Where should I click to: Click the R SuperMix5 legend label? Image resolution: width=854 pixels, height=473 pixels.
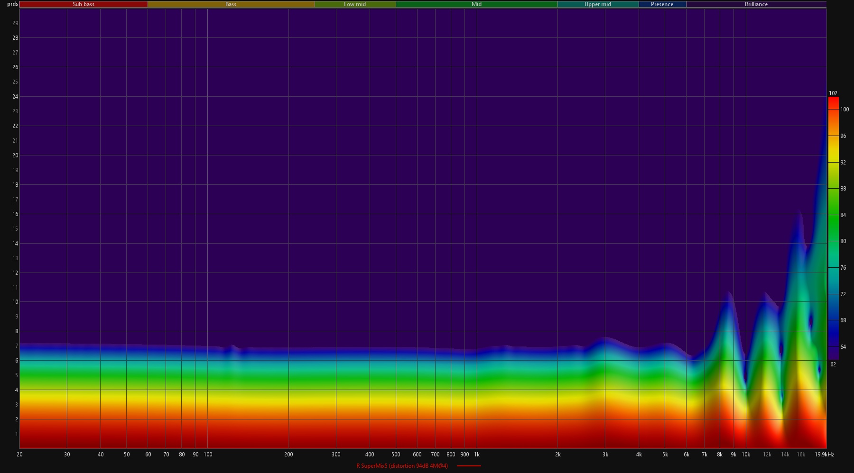402,466
